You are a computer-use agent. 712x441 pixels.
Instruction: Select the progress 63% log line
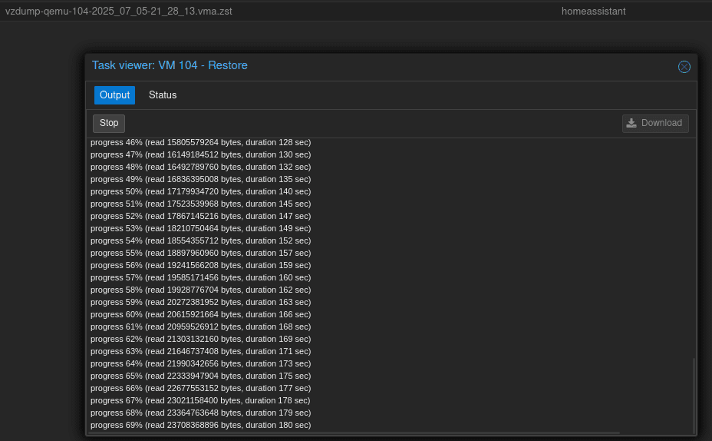(x=200, y=351)
